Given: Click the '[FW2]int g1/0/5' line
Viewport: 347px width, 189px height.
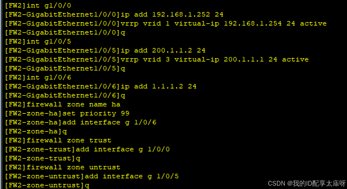Looking at the screenshot, I should [38, 42].
